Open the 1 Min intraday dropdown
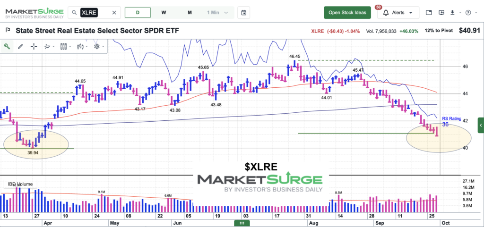The height and width of the screenshot is (227, 484). point(217,13)
